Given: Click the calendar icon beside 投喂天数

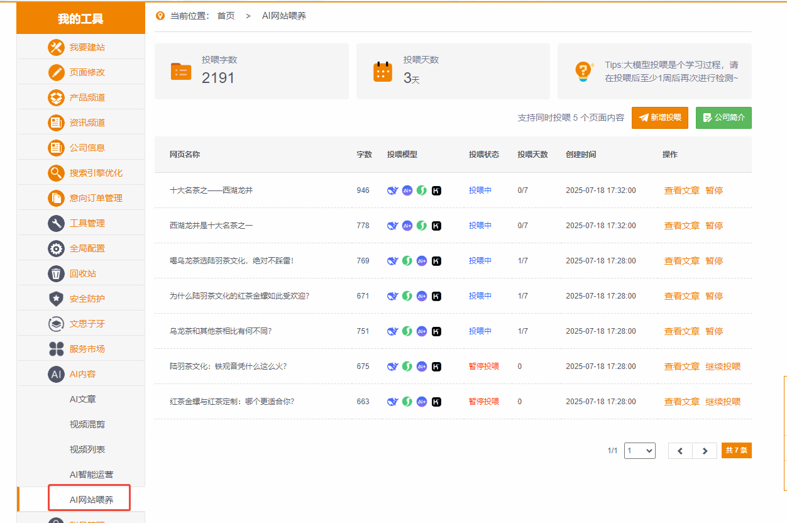Looking at the screenshot, I should point(383,71).
